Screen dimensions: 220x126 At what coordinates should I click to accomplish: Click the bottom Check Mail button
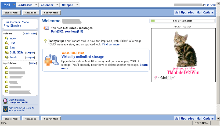point(11,118)
